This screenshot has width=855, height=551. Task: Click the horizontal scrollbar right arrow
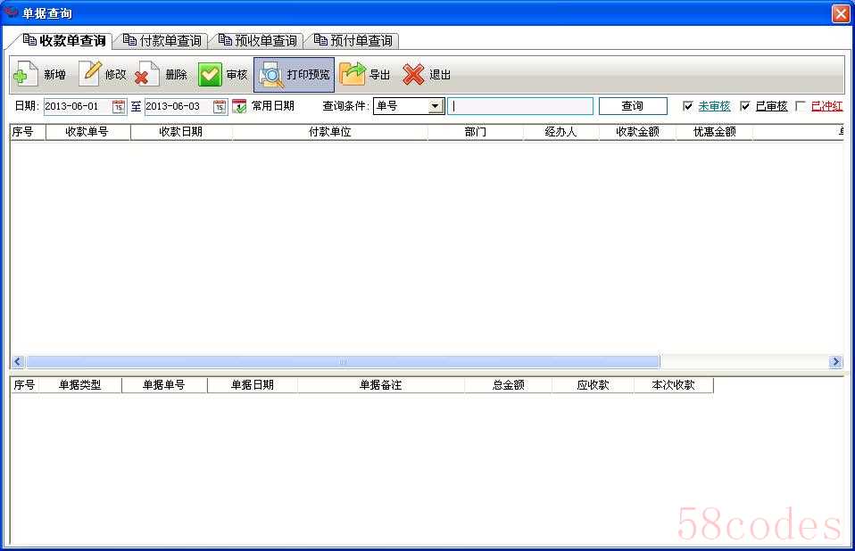[835, 362]
